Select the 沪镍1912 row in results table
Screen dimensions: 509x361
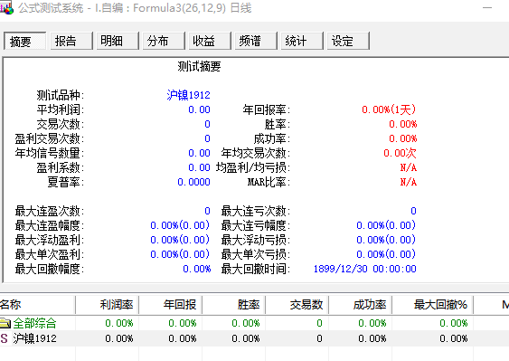(255, 338)
